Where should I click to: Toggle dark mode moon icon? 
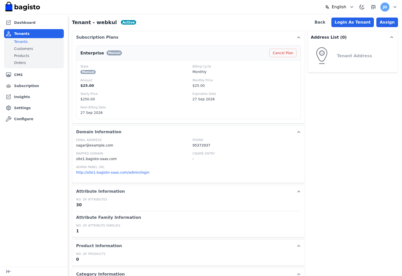(362, 7)
